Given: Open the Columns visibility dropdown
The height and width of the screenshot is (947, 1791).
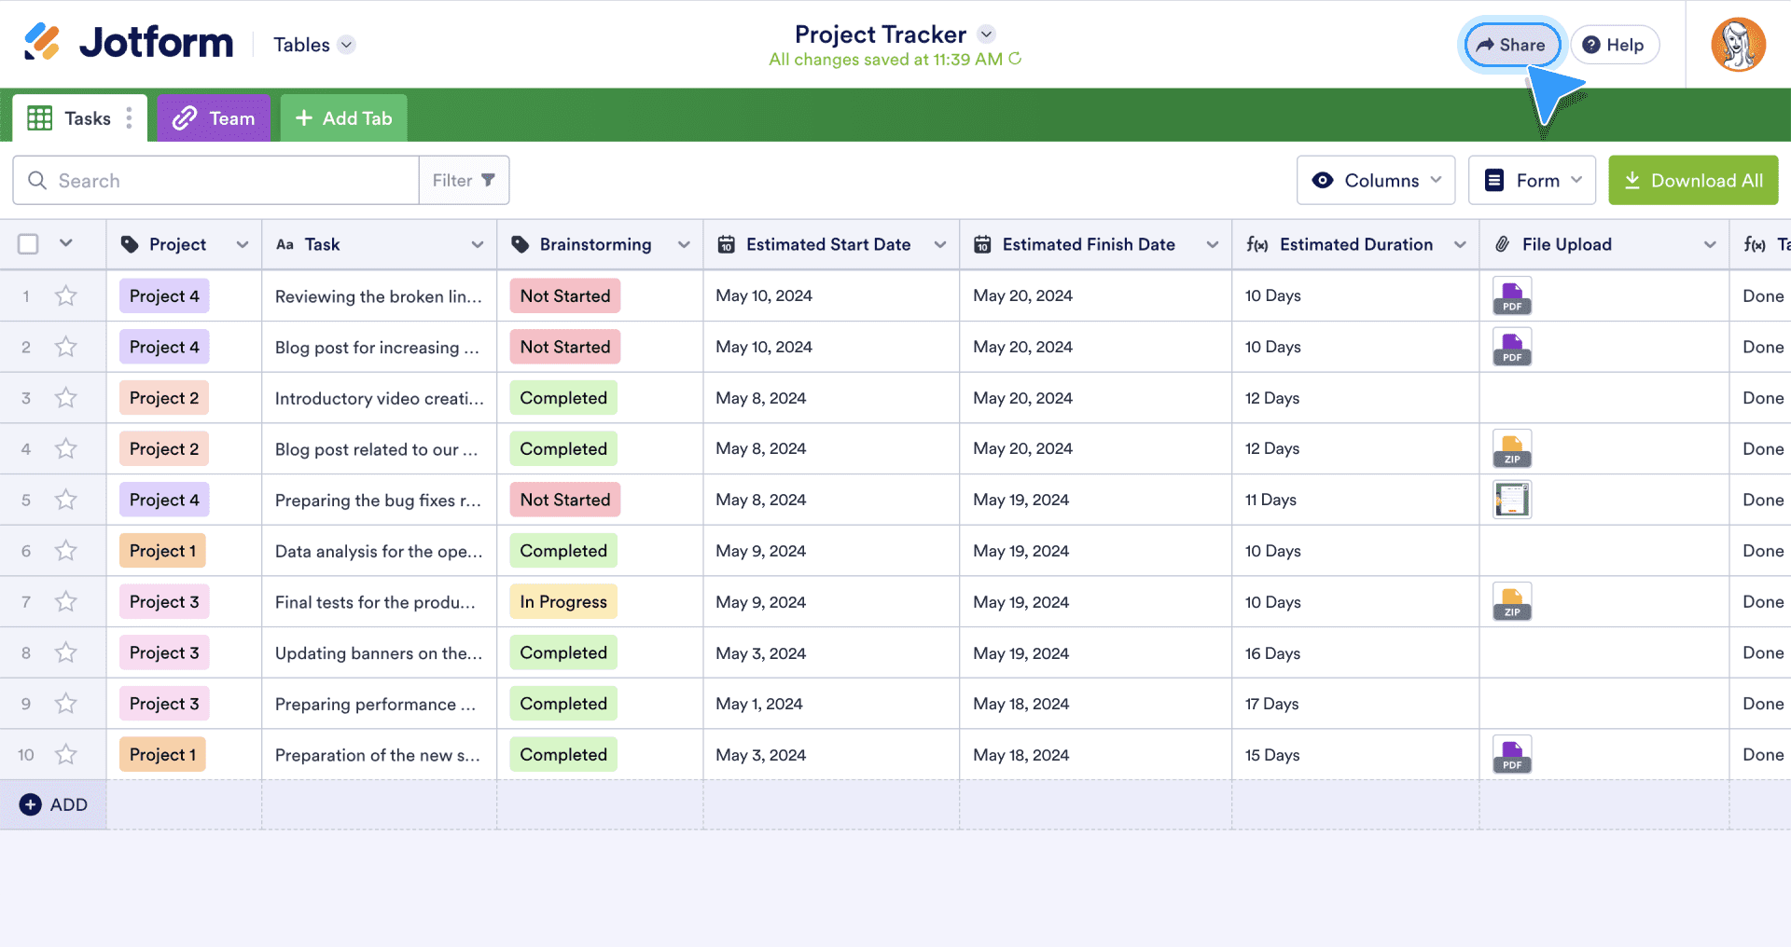Looking at the screenshot, I should pyautogui.click(x=1375, y=181).
